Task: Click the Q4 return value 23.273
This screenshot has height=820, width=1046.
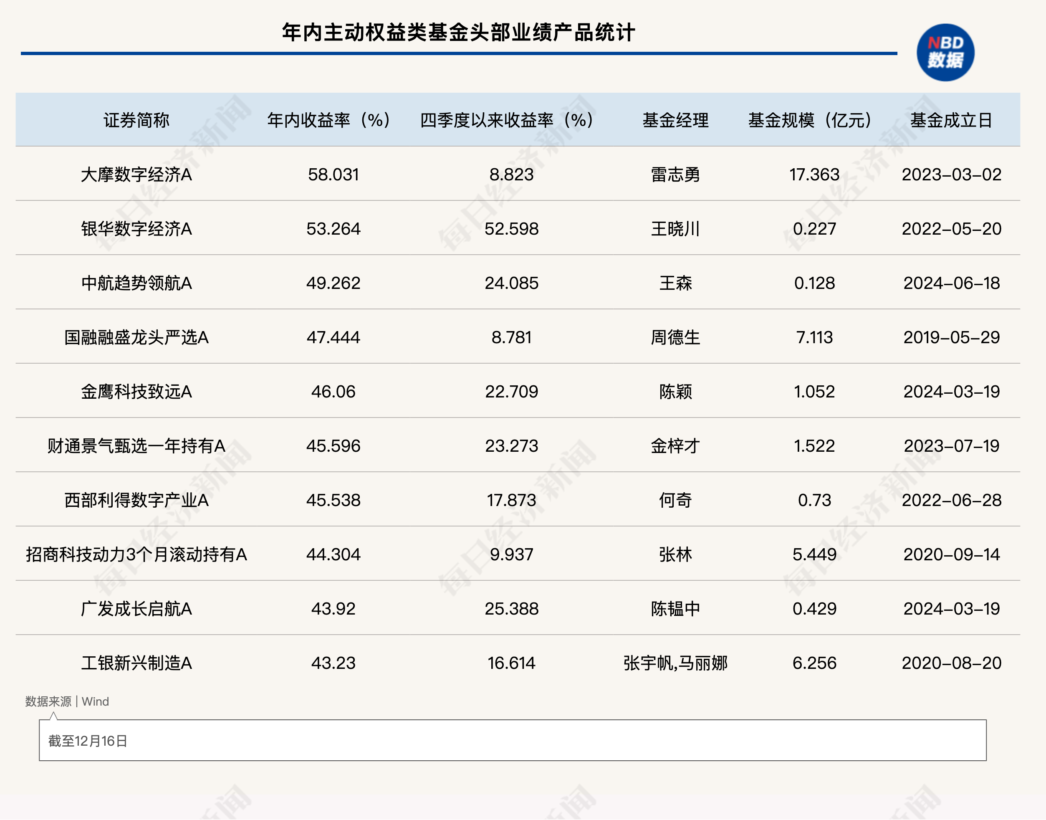Action: 511,445
